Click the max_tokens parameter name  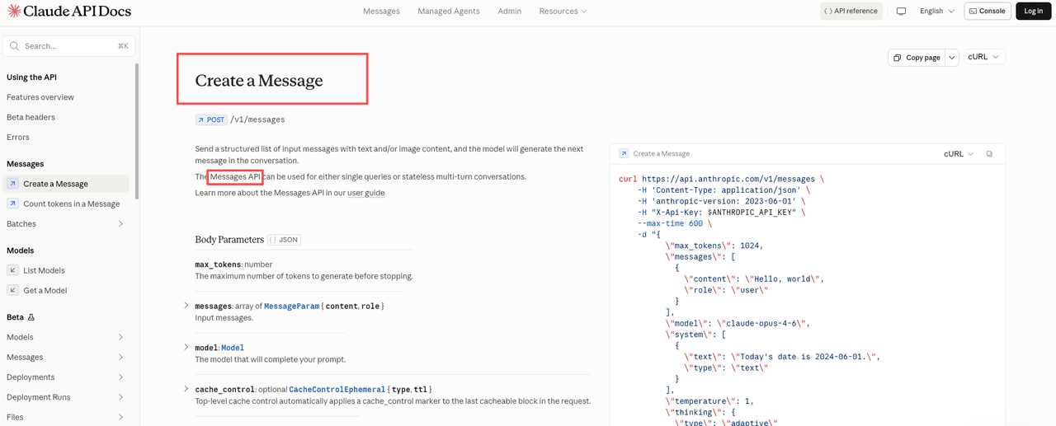[x=218, y=264]
